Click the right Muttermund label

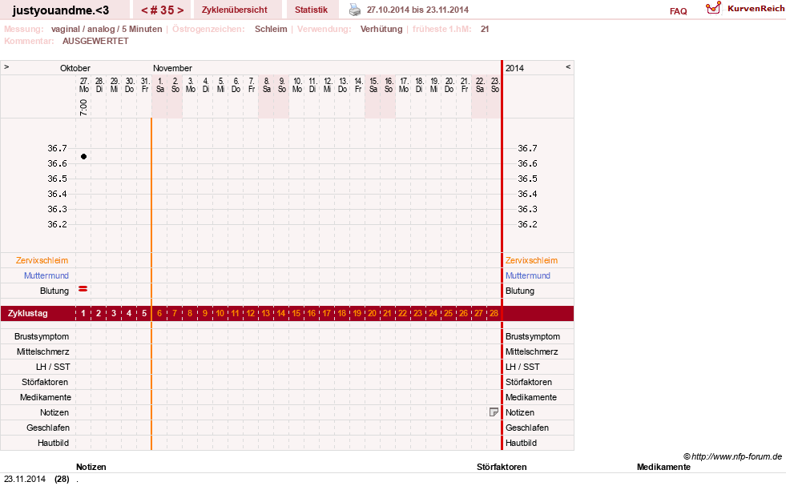(528, 275)
